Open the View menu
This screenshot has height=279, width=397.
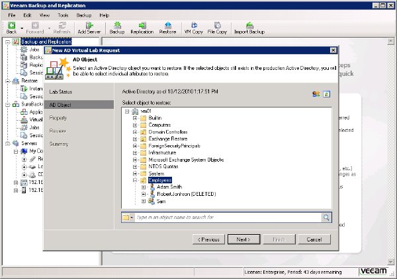point(44,15)
